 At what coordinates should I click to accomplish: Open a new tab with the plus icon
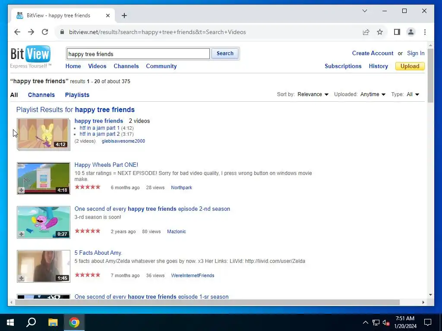[x=124, y=16]
